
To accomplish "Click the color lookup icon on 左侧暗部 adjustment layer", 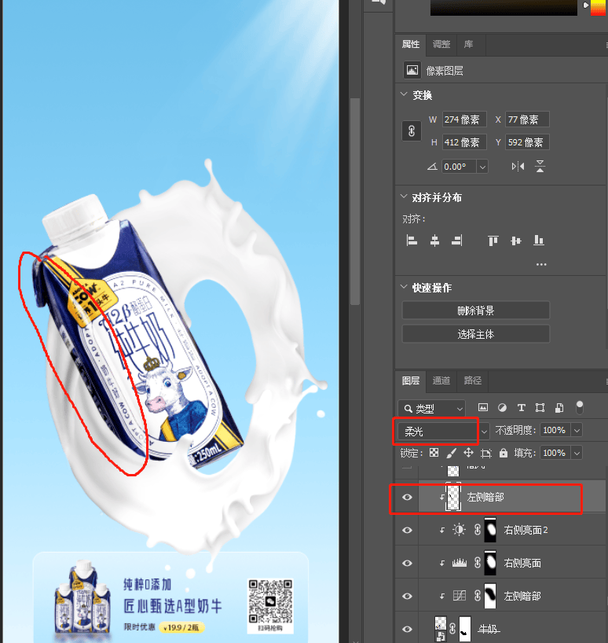I will [459, 595].
